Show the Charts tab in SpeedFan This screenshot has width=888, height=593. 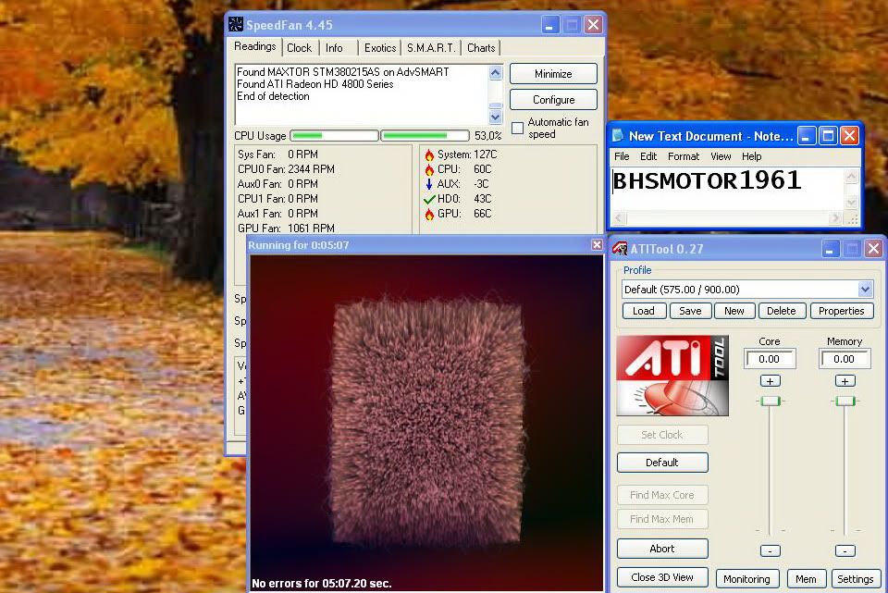481,48
